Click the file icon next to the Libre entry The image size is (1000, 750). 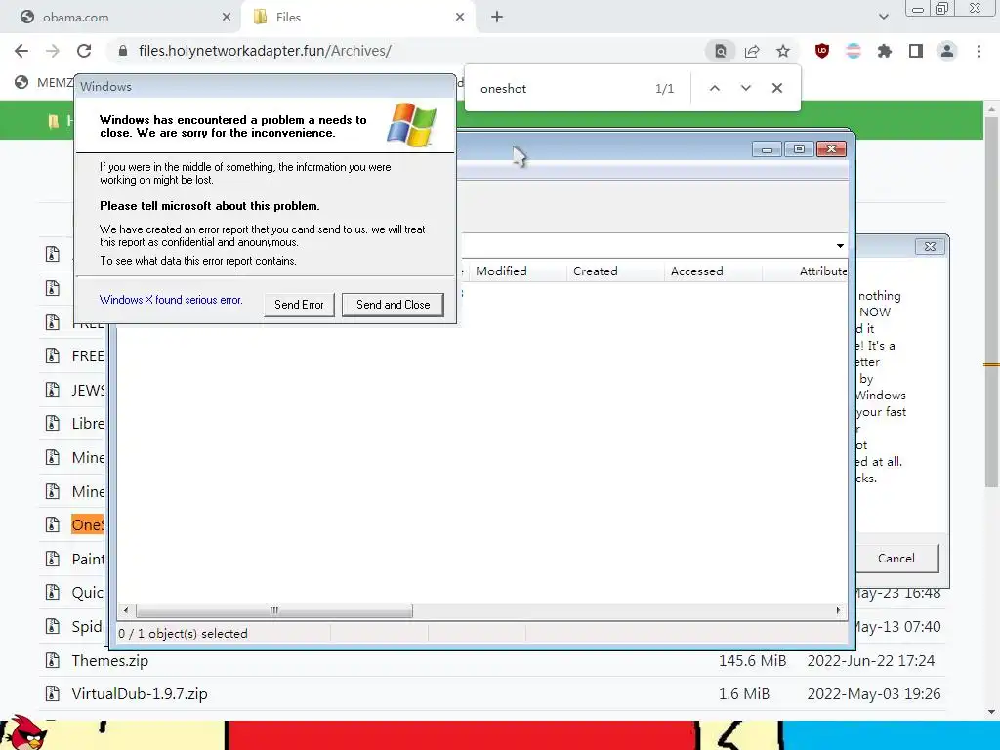point(53,423)
